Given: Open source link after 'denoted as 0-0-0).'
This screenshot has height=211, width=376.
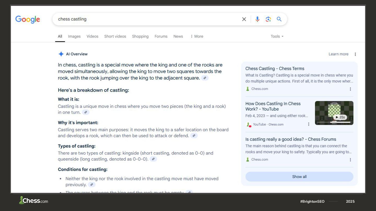Looking at the screenshot, I should (x=153, y=159).
